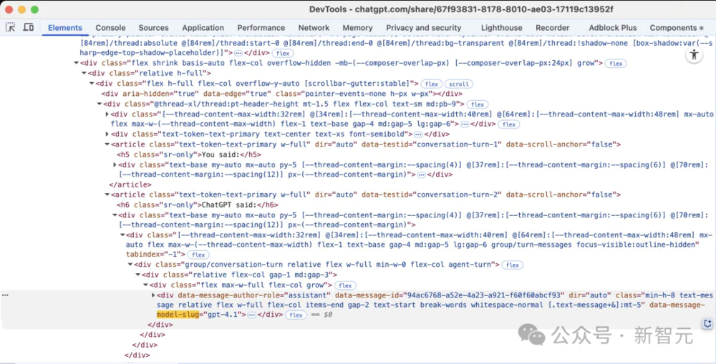This screenshot has width=716, height=364.
Task: Toggle flex badge on the agent-turn div
Action: [x=512, y=265]
